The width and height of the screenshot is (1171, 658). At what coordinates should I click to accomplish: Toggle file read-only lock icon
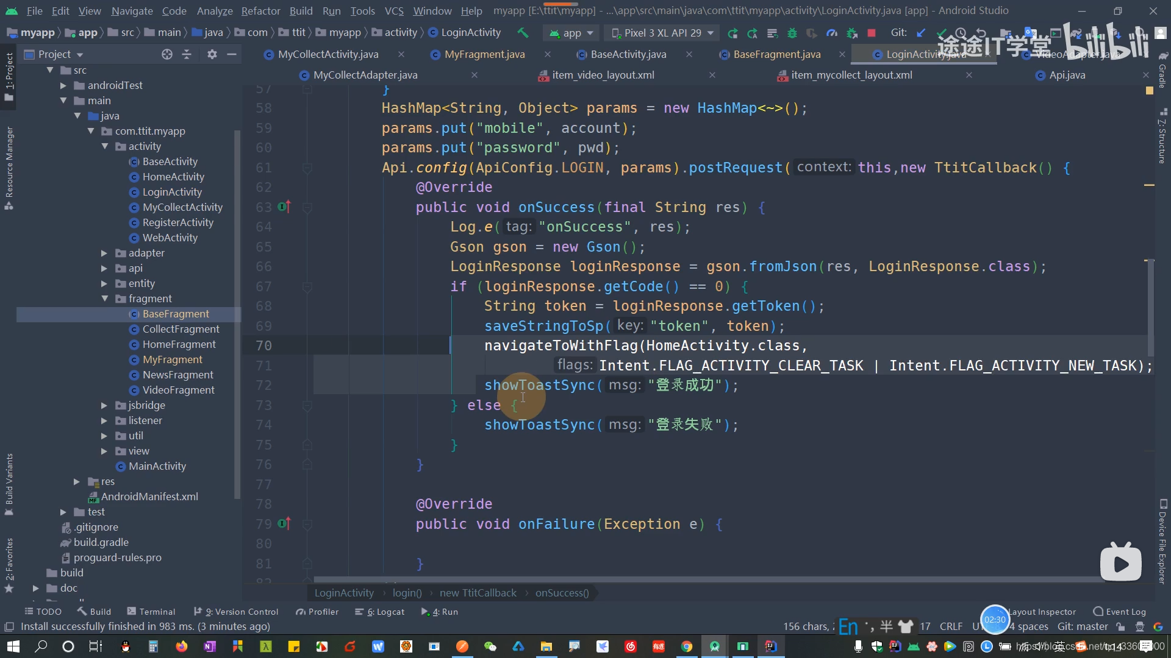coord(1120,627)
